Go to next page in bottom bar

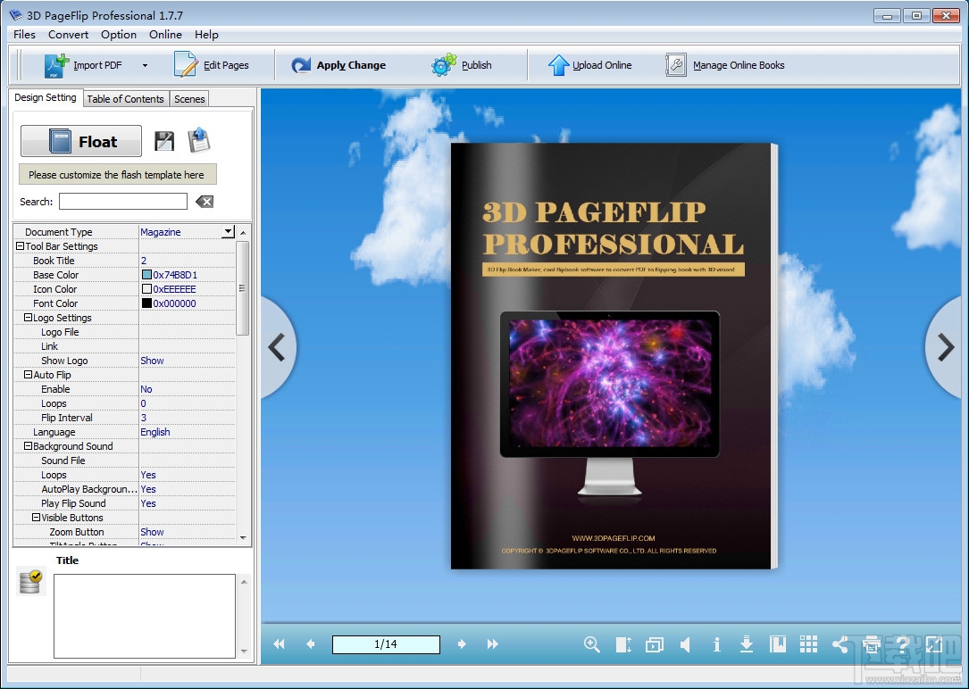462,644
